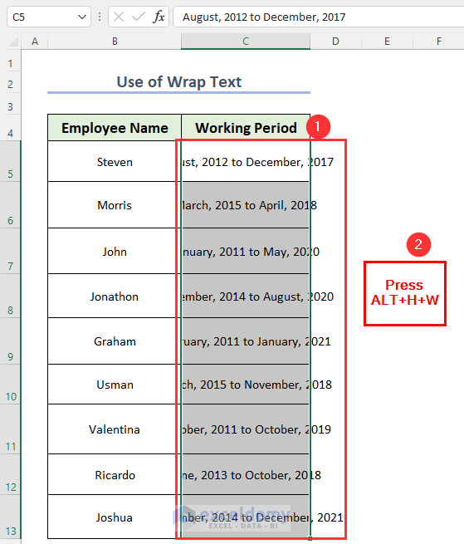Click the Select All corner triangle

click(x=13, y=42)
